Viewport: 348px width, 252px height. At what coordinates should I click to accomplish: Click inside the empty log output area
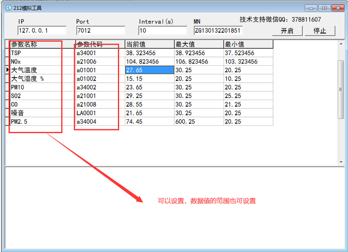click(x=174, y=208)
